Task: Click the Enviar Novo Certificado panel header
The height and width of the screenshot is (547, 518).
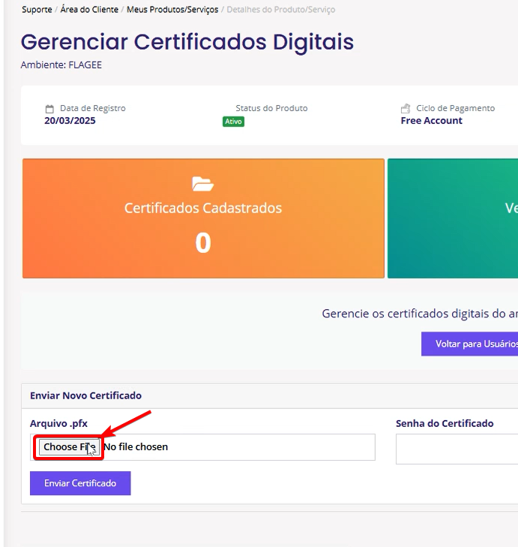Action: tap(85, 395)
